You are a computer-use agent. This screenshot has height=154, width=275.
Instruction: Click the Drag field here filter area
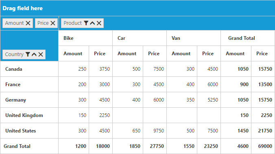pos(137,8)
